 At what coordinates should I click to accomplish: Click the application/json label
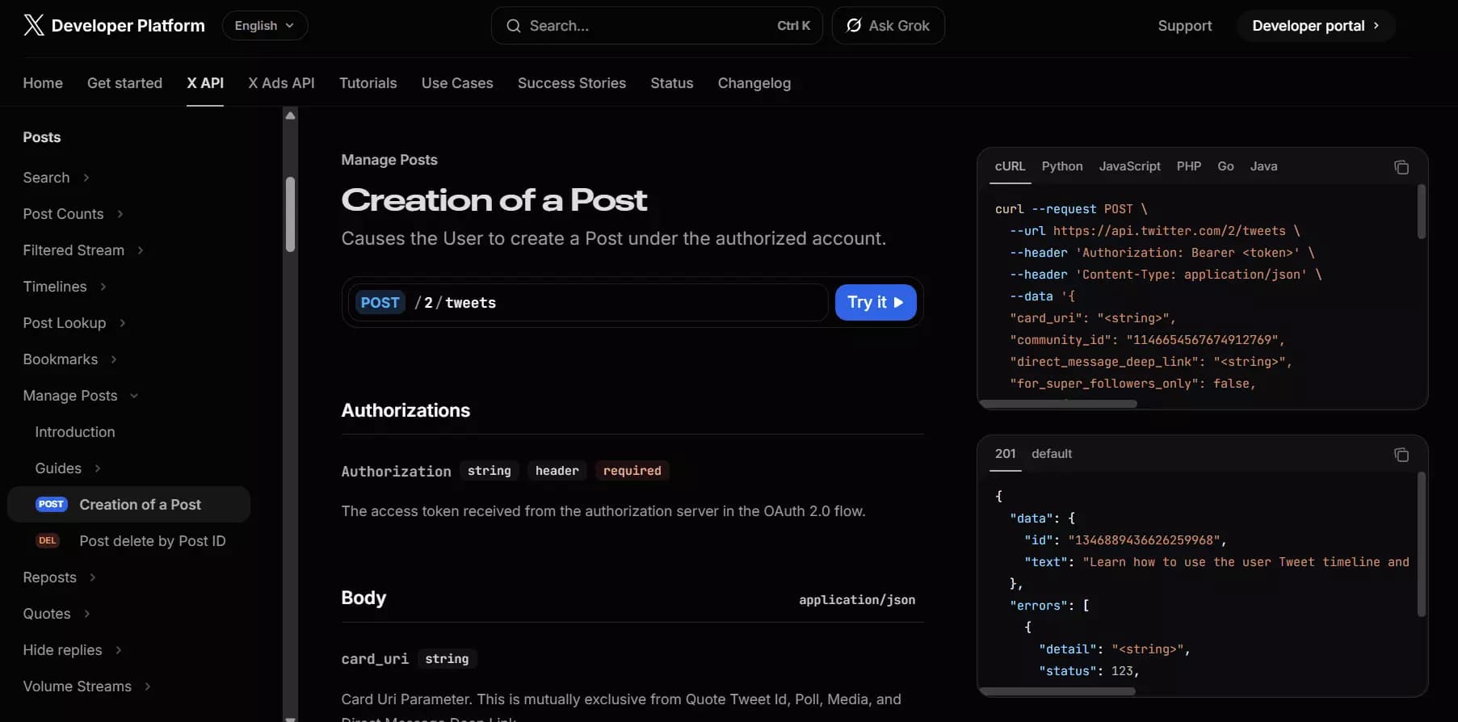(857, 600)
